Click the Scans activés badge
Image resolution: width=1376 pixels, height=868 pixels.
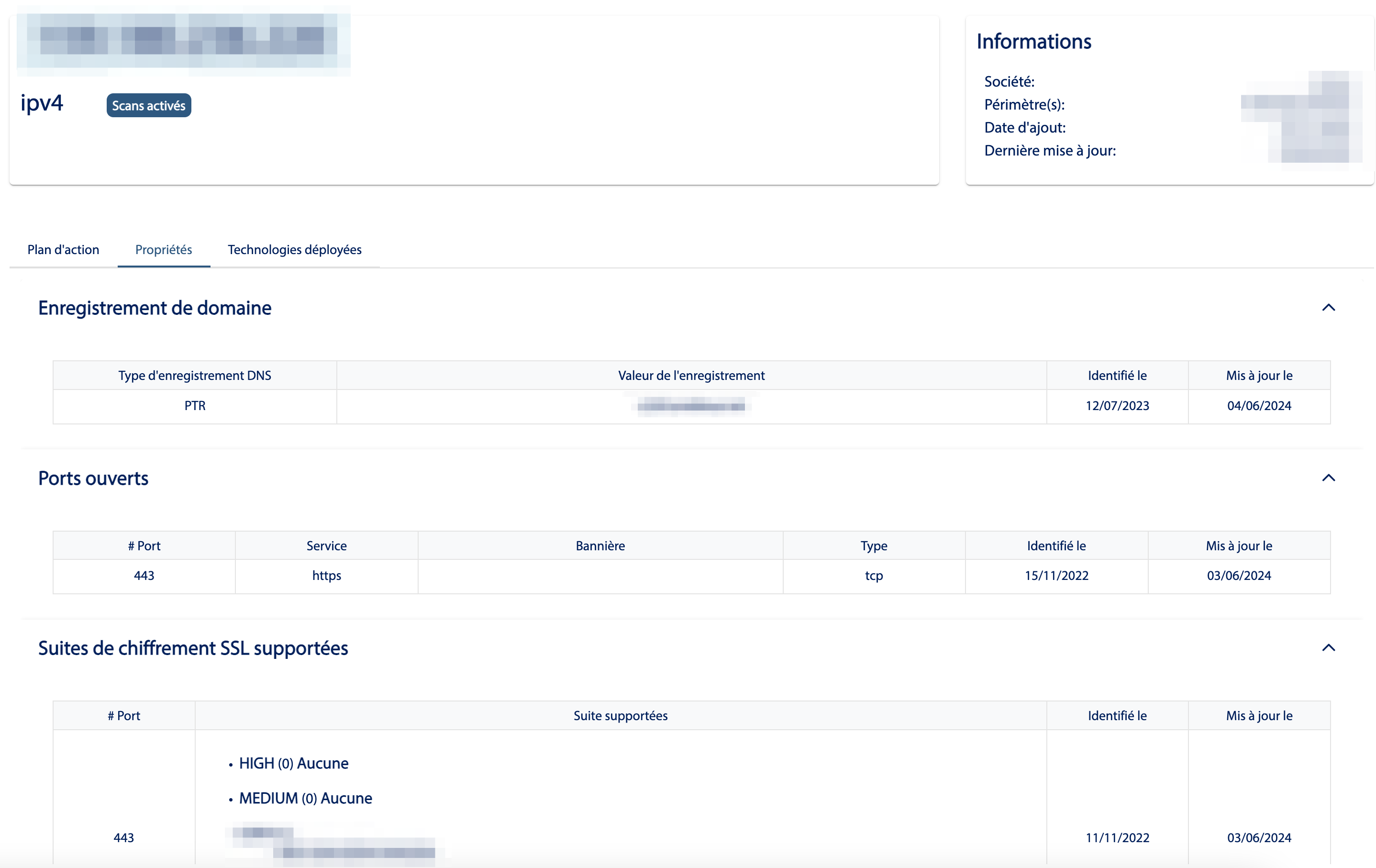(x=149, y=106)
